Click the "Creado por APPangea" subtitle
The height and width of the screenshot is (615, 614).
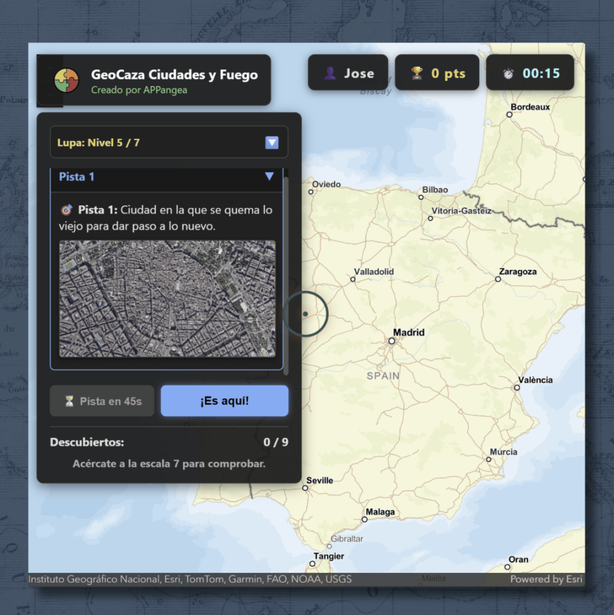pos(139,90)
